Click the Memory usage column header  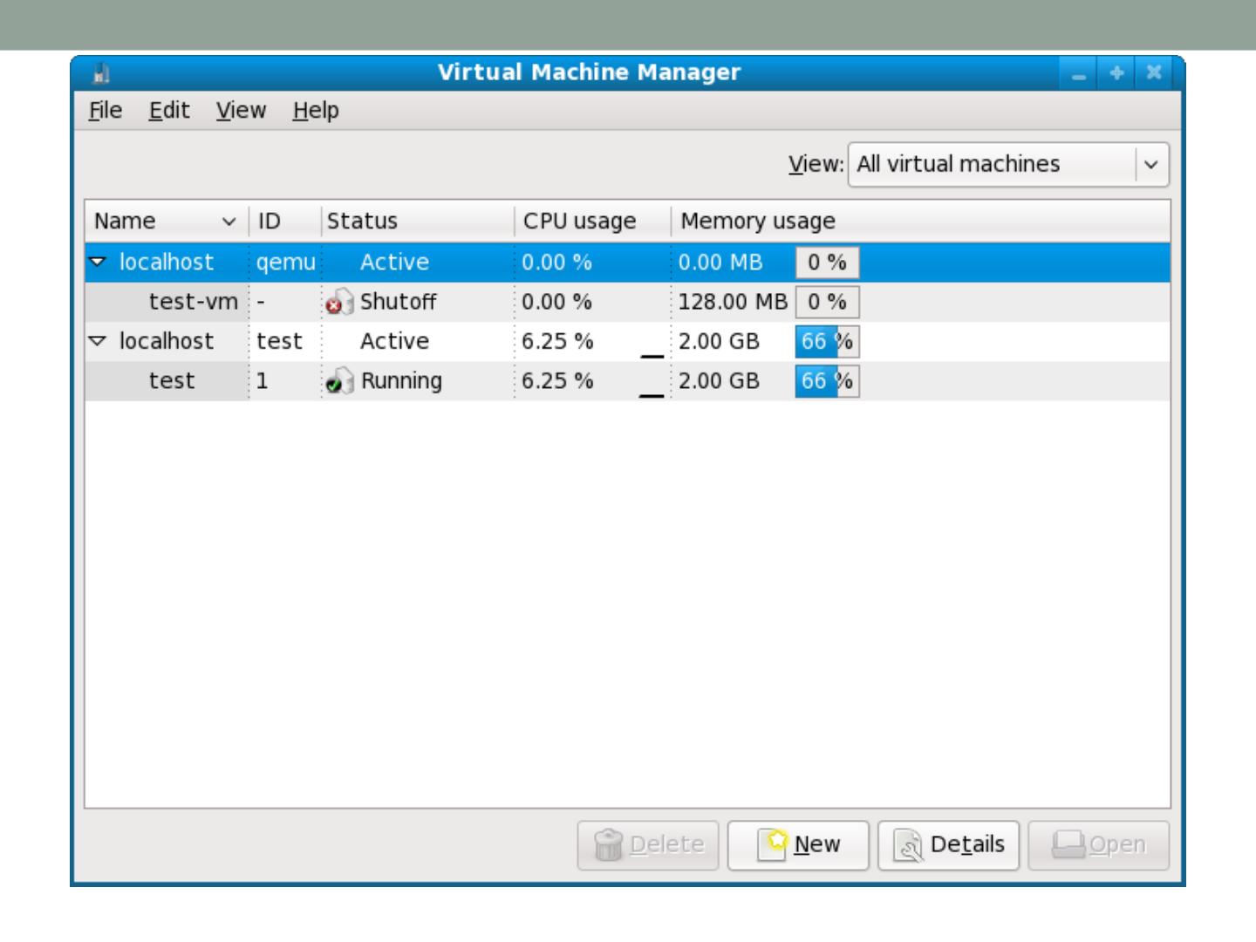tap(757, 222)
